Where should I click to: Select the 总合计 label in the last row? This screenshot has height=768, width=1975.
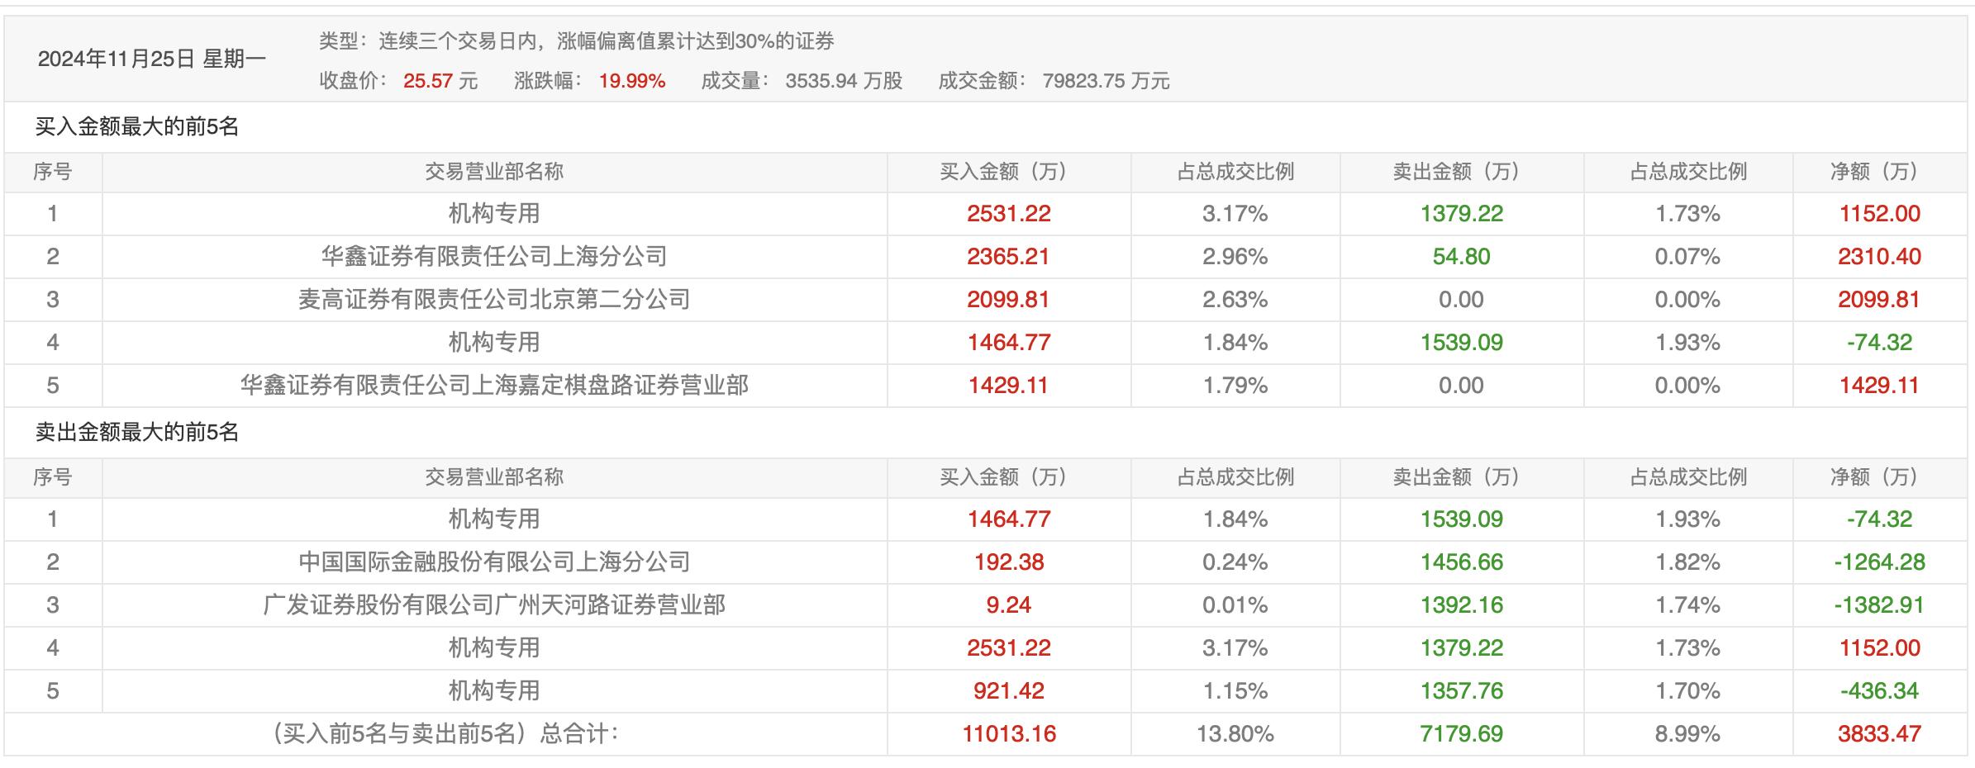point(445,734)
